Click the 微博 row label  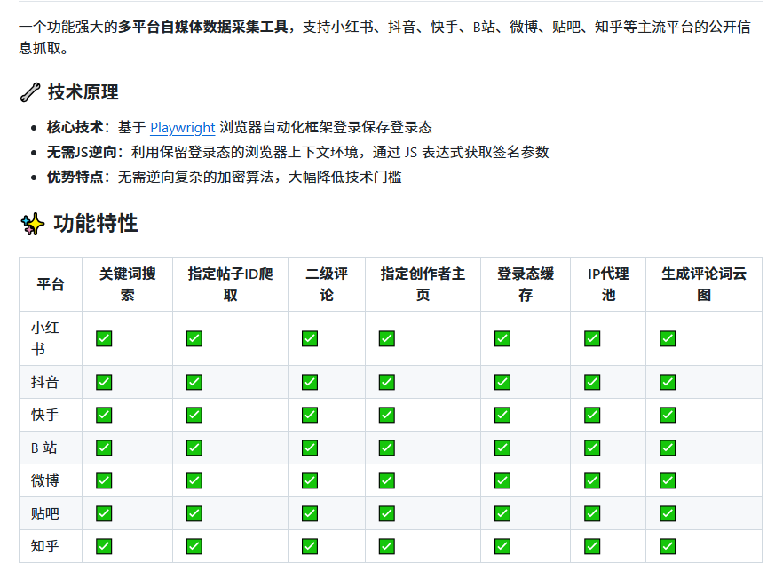[45, 480]
